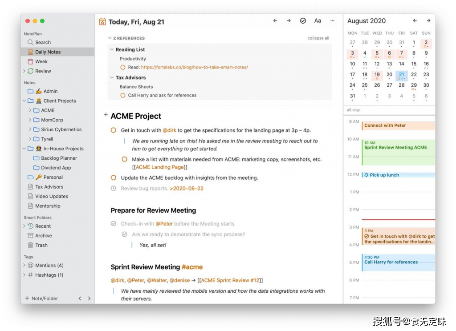Viewport: 456px width, 331px height.
Task: Click the #acme hashtag in the heading
Action: tap(192, 267)
